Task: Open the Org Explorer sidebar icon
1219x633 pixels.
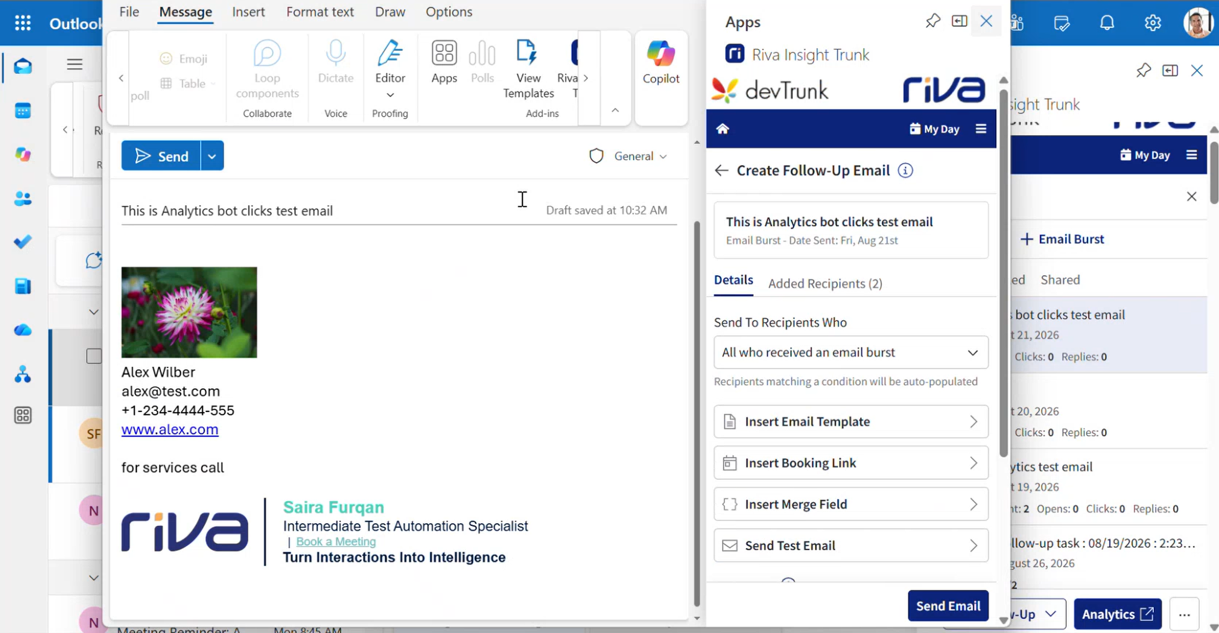Action: point(22,374)
